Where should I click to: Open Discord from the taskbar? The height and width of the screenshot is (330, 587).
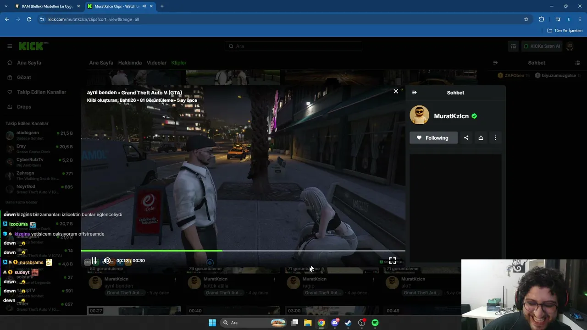[x=335, y=323]
